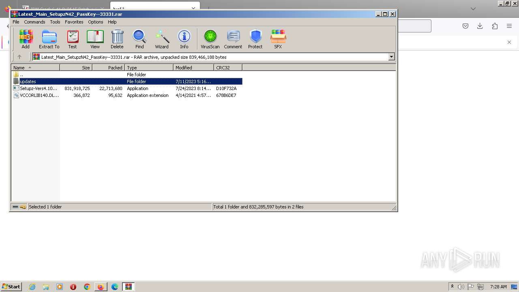This screenshot has width=519, height=292.
Task: Click the Protect shield icon
Action: coord(255,39)
